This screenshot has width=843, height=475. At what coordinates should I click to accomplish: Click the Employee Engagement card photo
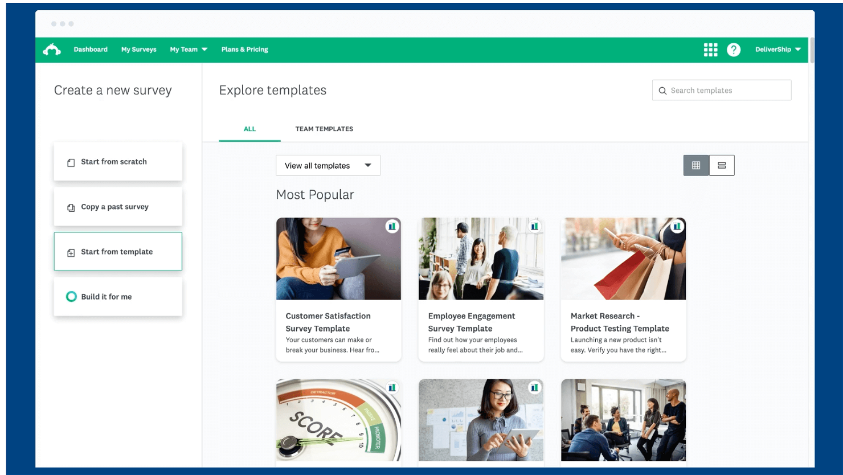pos(481,259)
